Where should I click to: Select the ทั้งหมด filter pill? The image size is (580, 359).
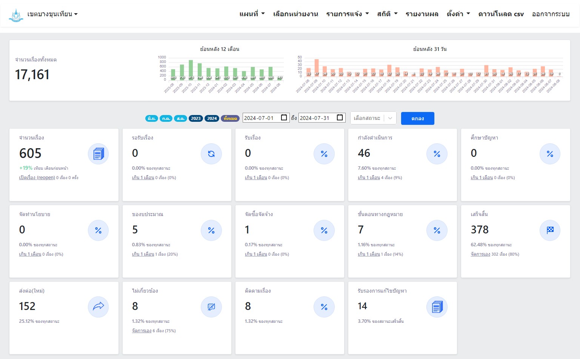tap(230, 118)
